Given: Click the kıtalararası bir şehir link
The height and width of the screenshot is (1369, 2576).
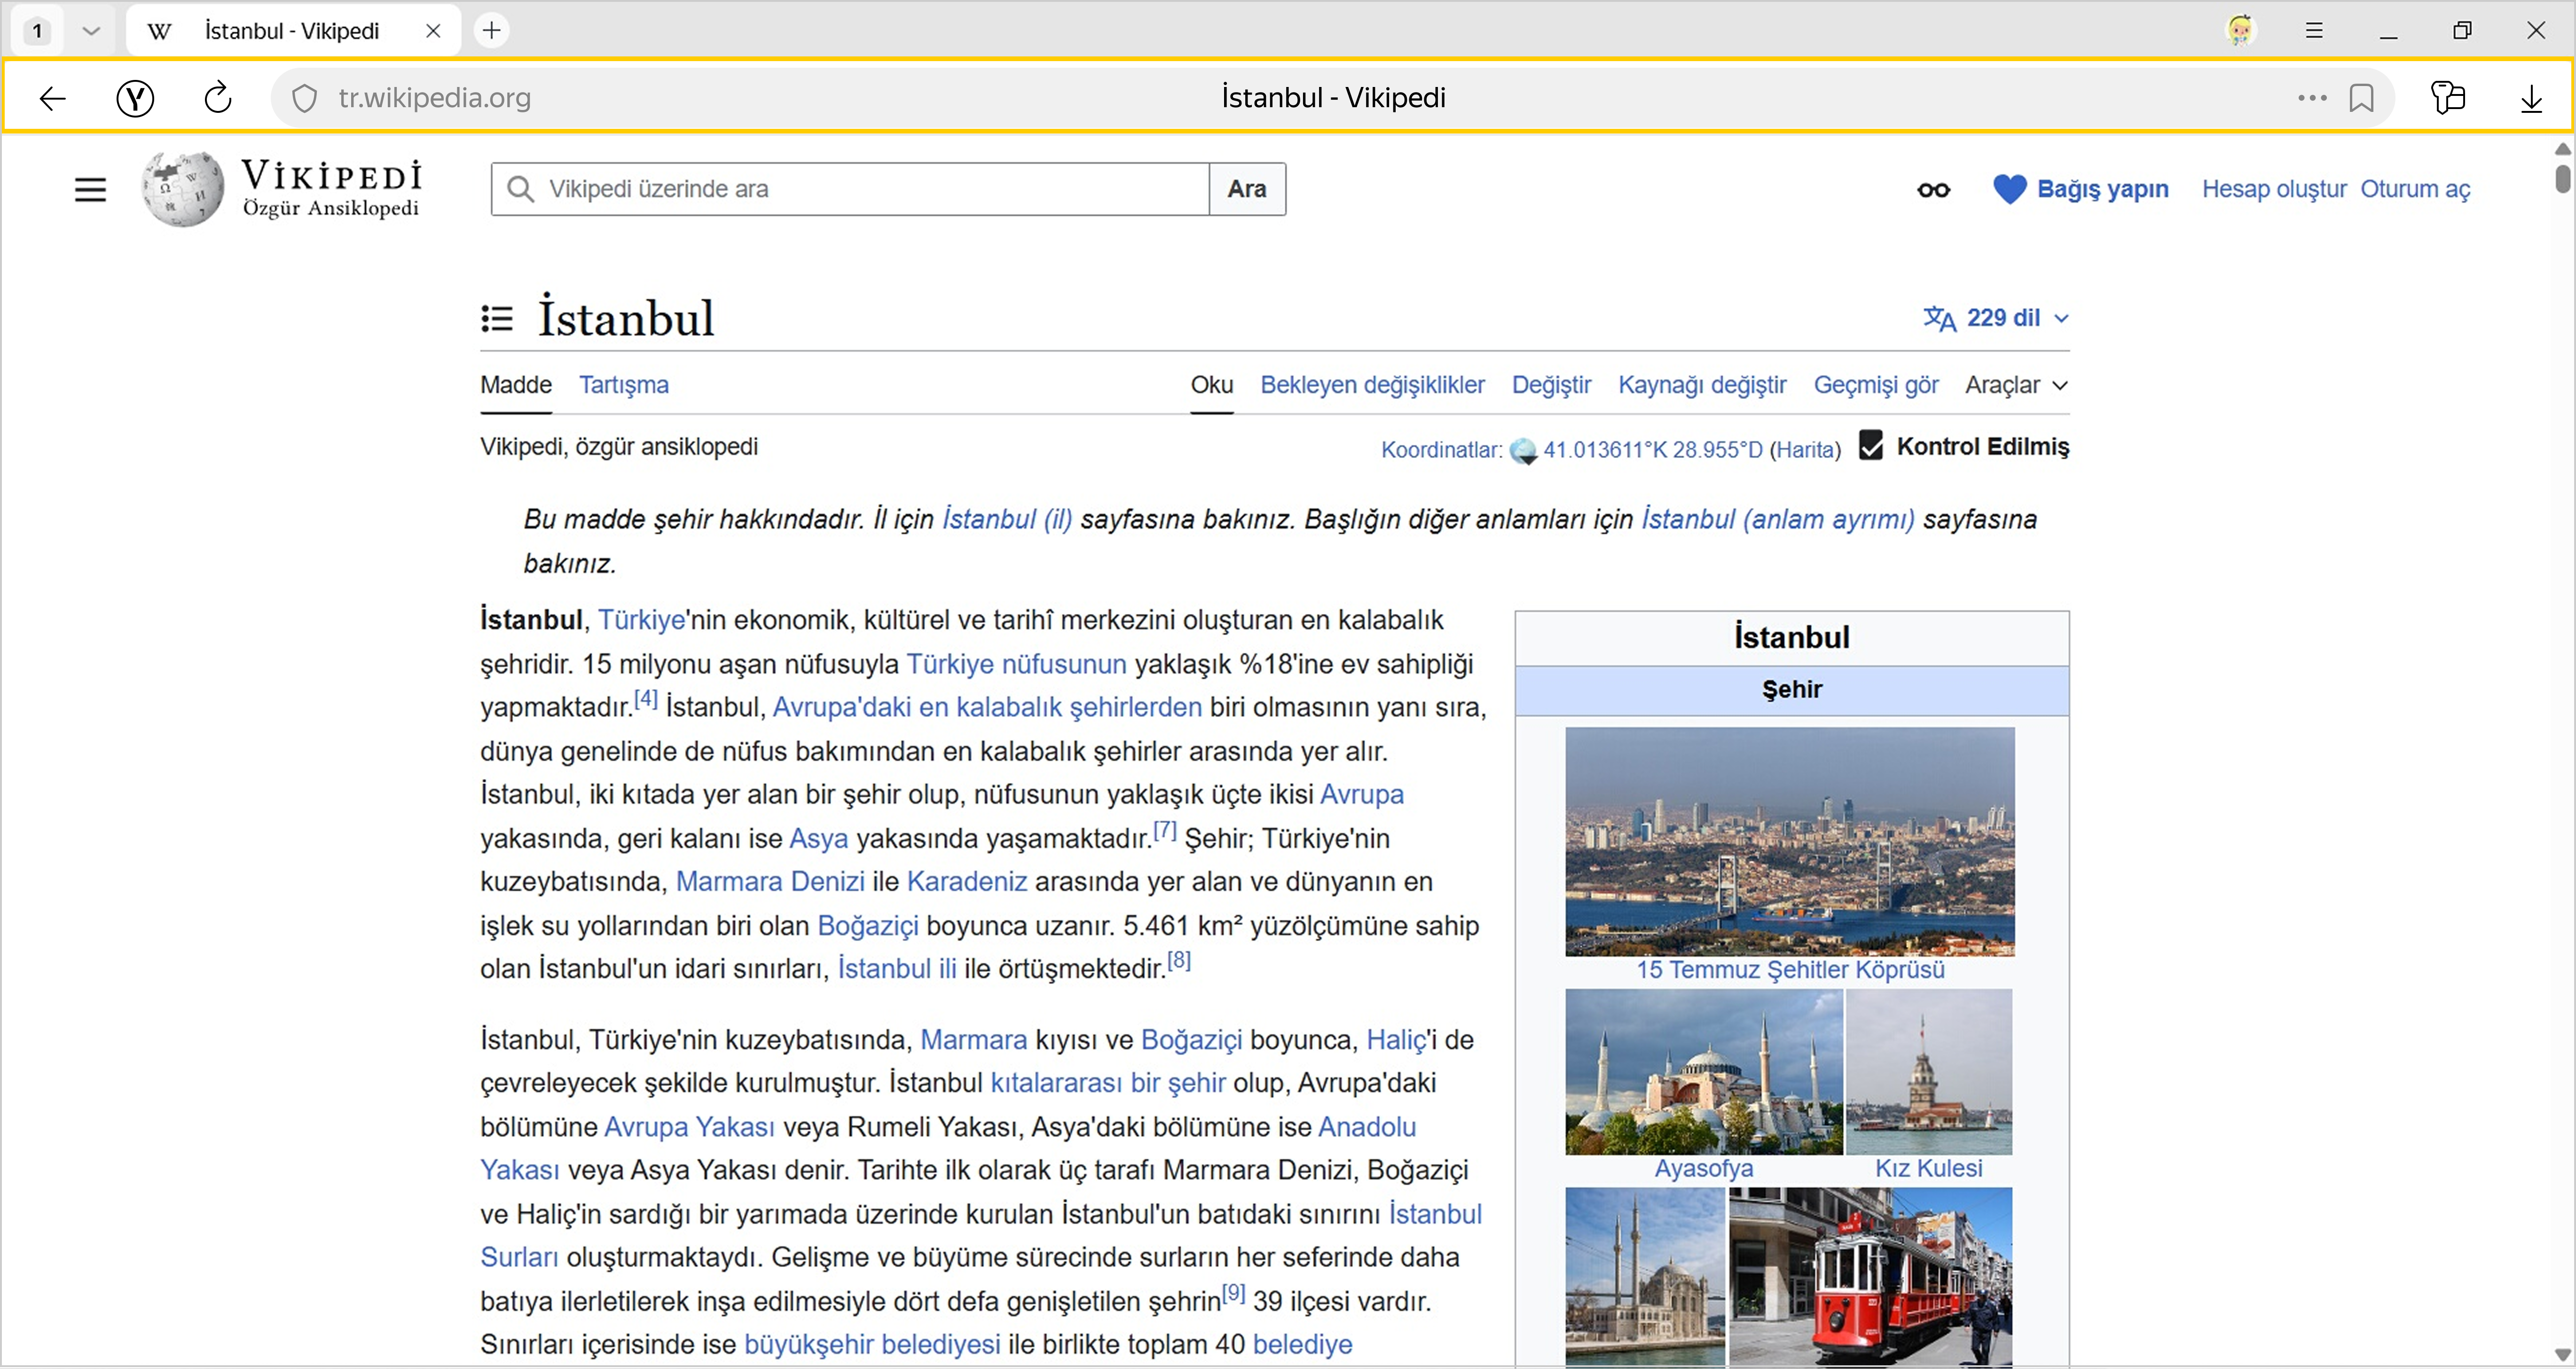Looking at the screenshot, I should click(x=1108, y=1083).
